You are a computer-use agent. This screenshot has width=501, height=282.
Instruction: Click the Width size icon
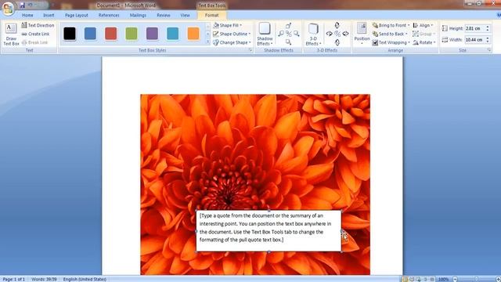tap(445, 40)
